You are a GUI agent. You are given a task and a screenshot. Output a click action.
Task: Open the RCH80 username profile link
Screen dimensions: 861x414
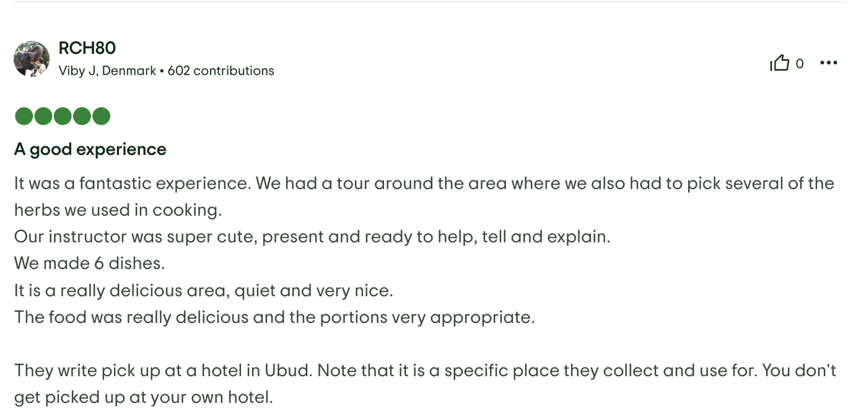(87, 48)
